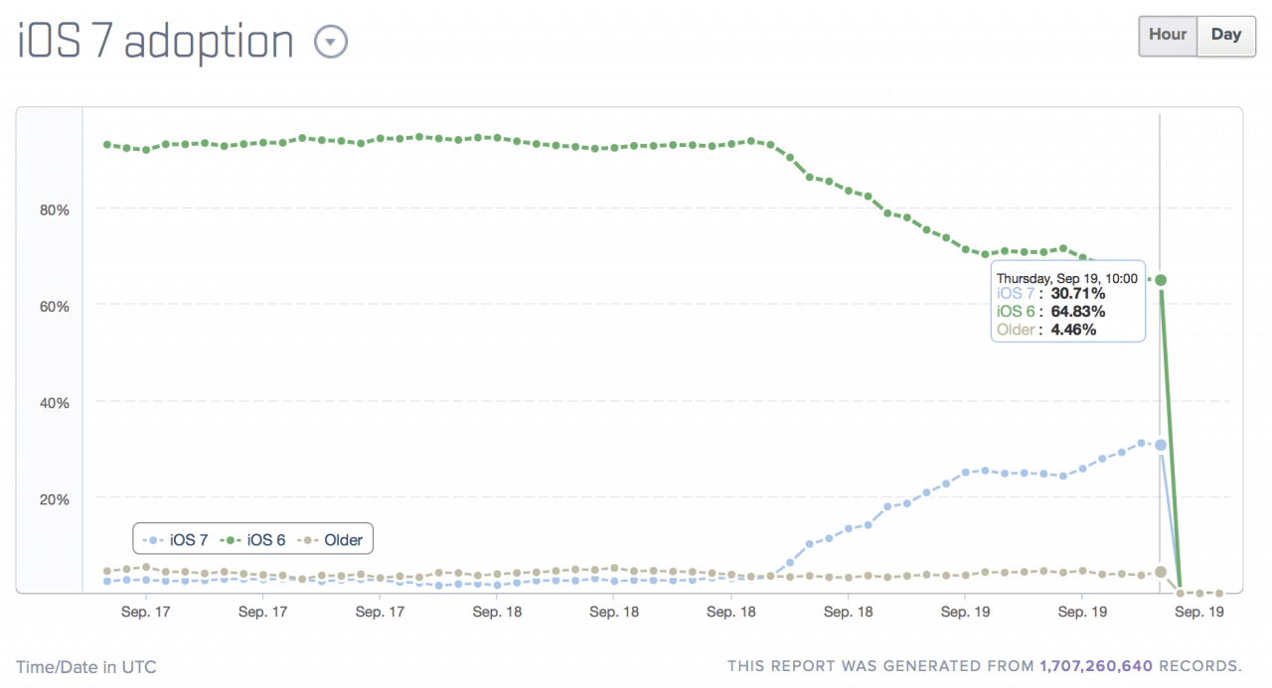Click the first green iOS 6 data point
The image size is (1272, 688).
point(107,144)
